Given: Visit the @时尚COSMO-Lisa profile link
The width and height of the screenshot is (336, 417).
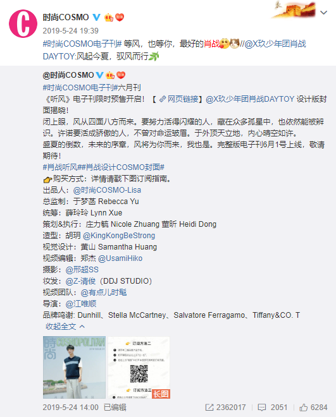Looking at the screenshot, I should tap(107, 190).
